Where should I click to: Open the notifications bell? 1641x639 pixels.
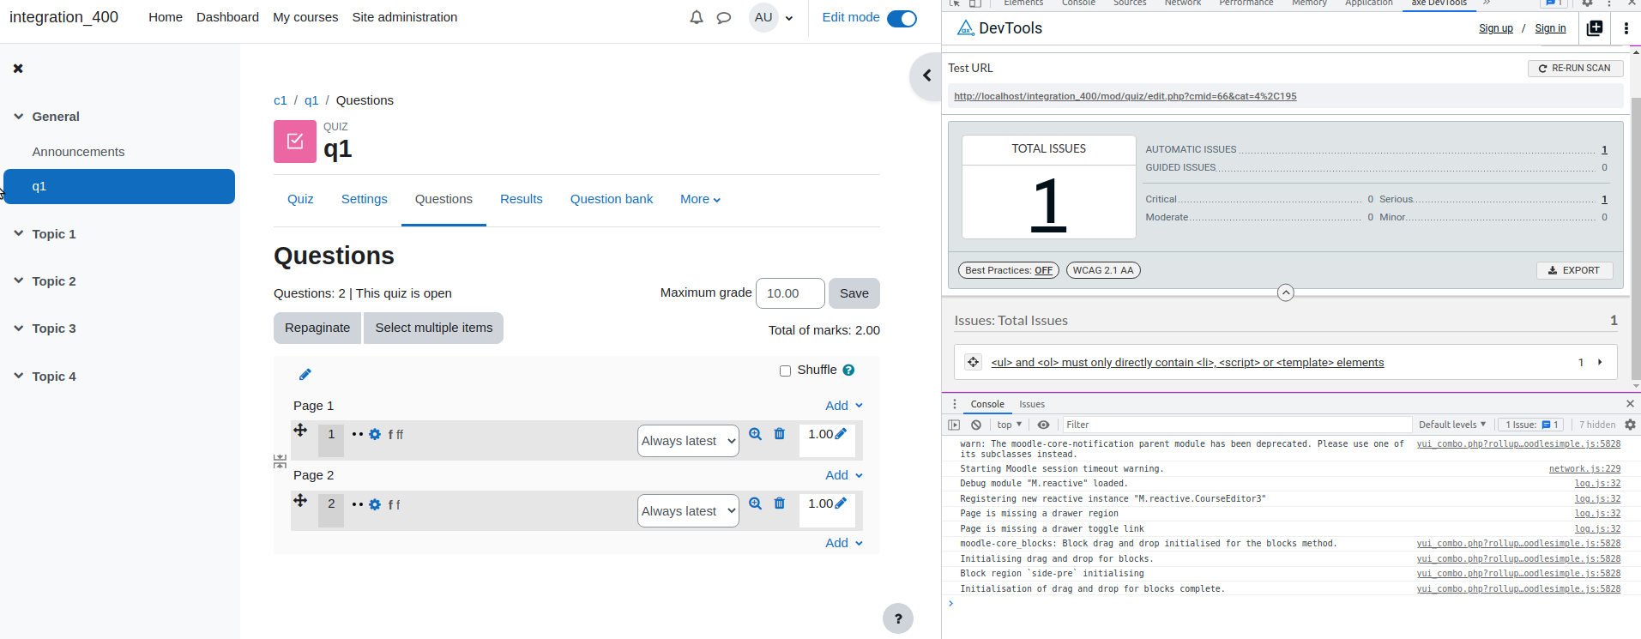[x=697, y=17]
